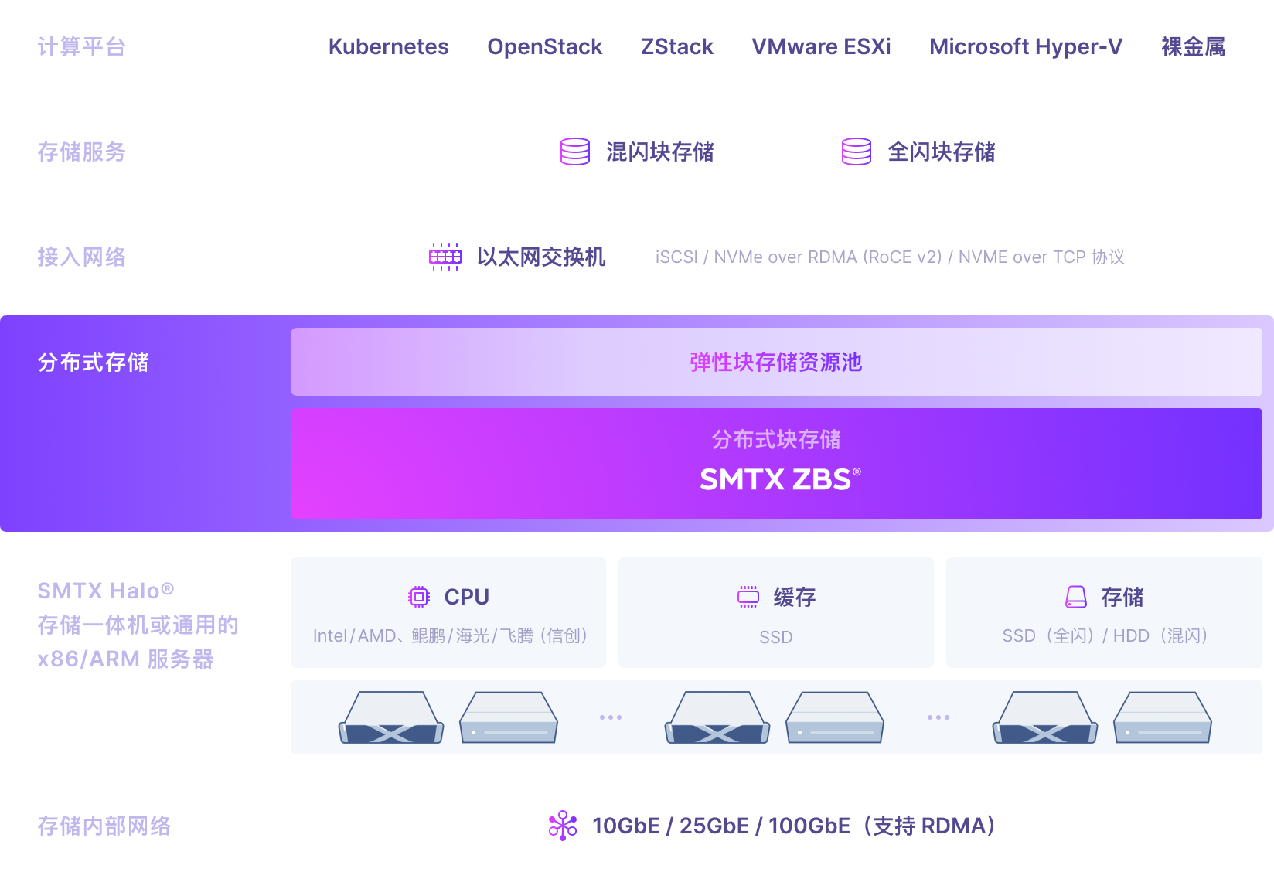Click the all-flash block storage database icon

point(857,152)
